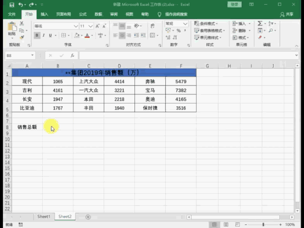Click the Paste clipboard icon

click(x=12, y=27)
